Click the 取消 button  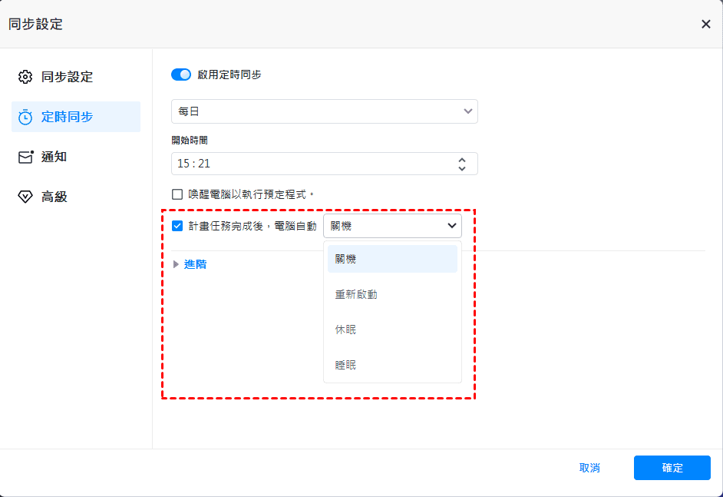(x=589, y=468)
